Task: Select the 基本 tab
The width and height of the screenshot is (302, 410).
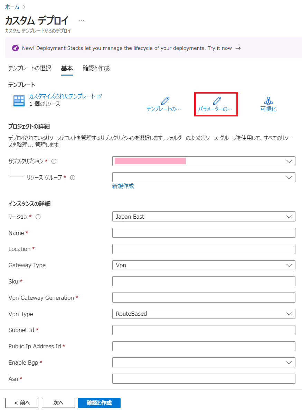Action: point(67,68)
